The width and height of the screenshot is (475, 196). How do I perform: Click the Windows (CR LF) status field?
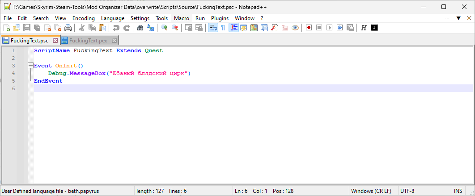pos(371,191)
